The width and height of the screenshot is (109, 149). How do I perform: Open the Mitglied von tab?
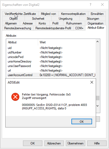pos(48,14)
